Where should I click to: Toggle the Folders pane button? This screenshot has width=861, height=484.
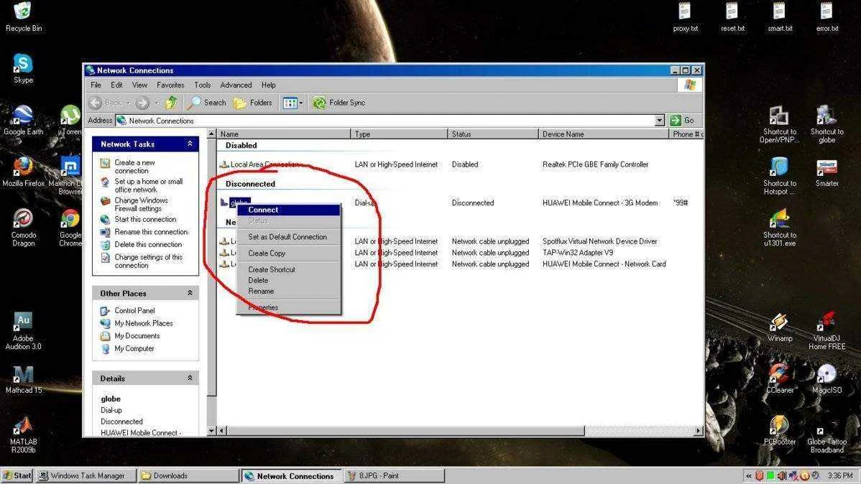pos(252,103)
